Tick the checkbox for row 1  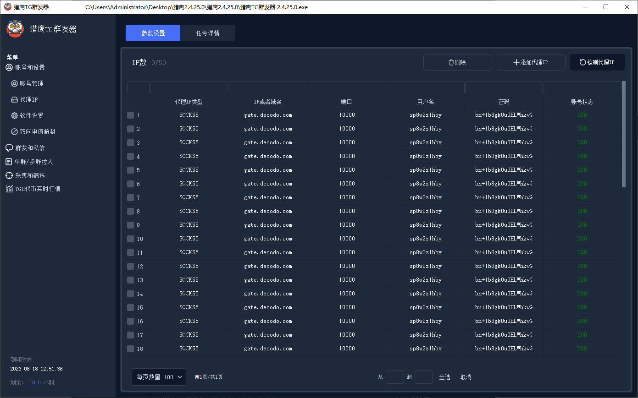click(131, 115)
